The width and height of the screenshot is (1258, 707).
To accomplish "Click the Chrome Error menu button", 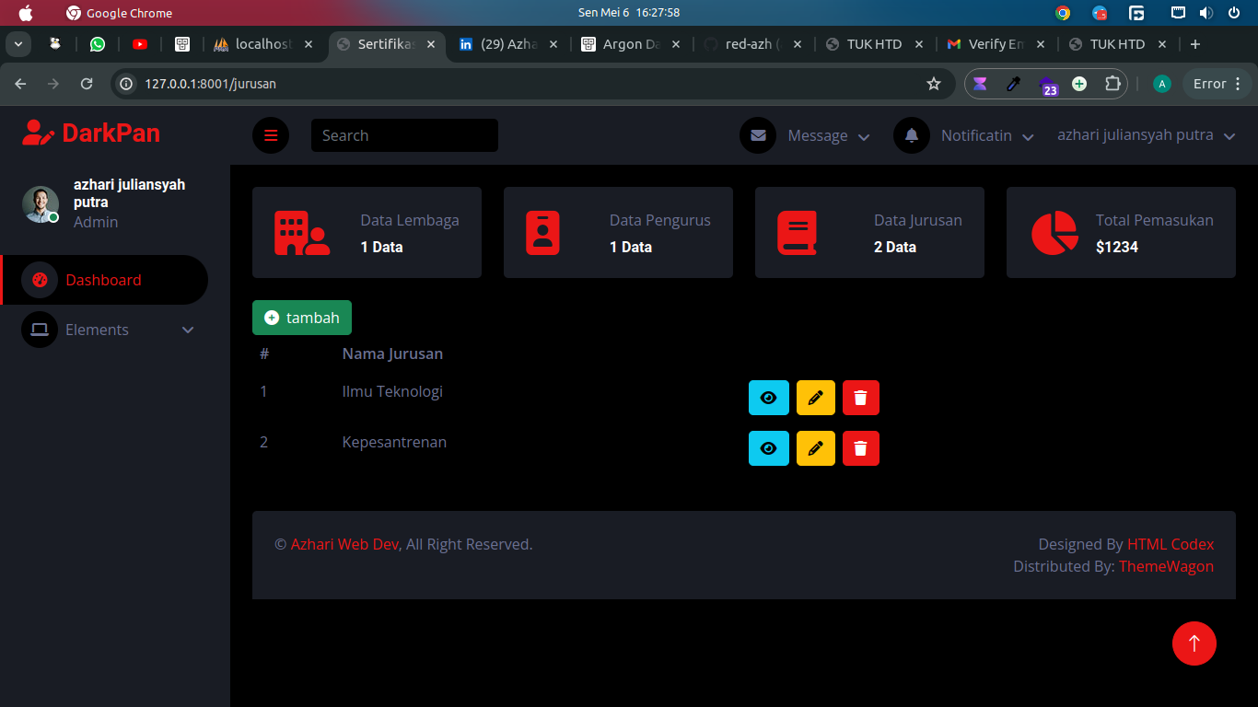I will click(1217, 84).
